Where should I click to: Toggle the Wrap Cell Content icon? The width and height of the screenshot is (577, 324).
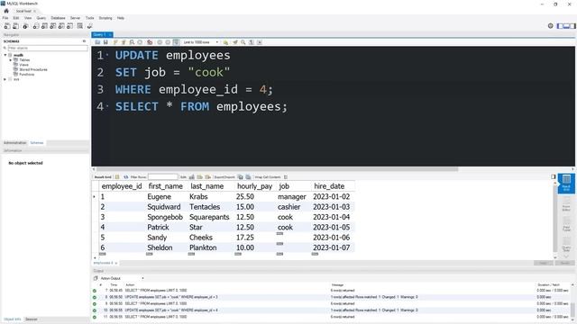coord(286,177)
